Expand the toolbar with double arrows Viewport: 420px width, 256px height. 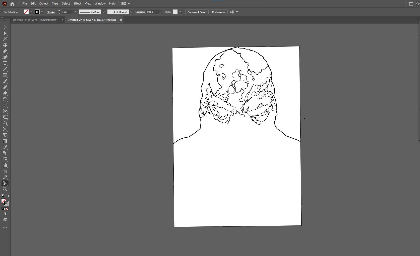pos(2,18)
